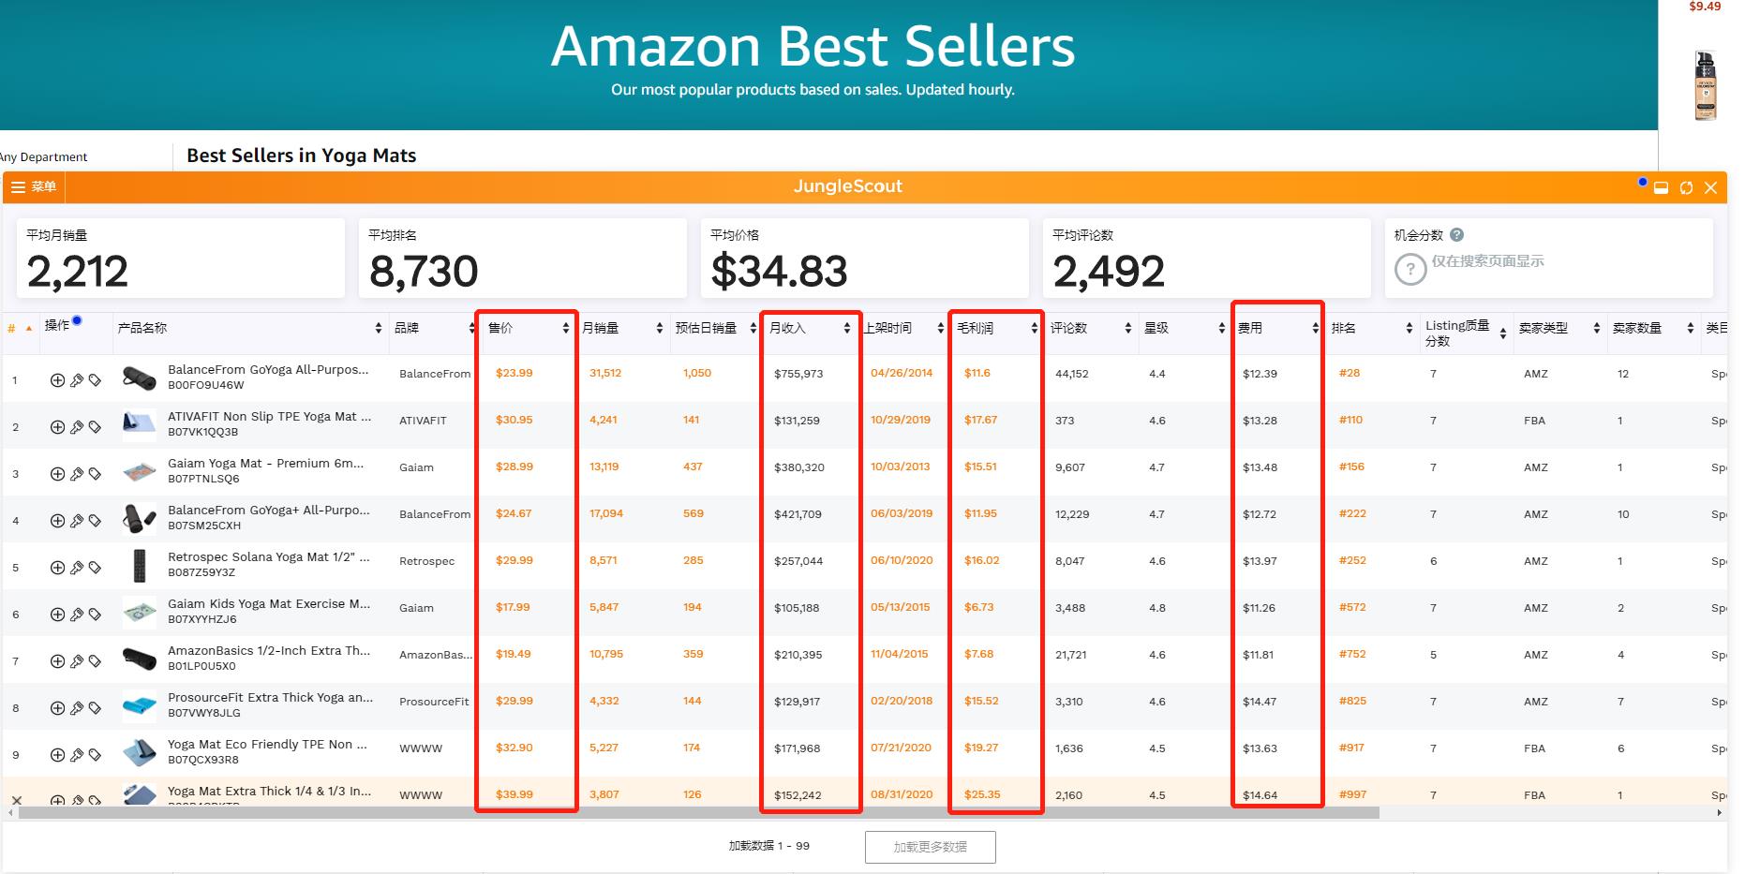Click 加载更多数据 button
This screenshot has width=1745, height=874.
pos(930,847)
